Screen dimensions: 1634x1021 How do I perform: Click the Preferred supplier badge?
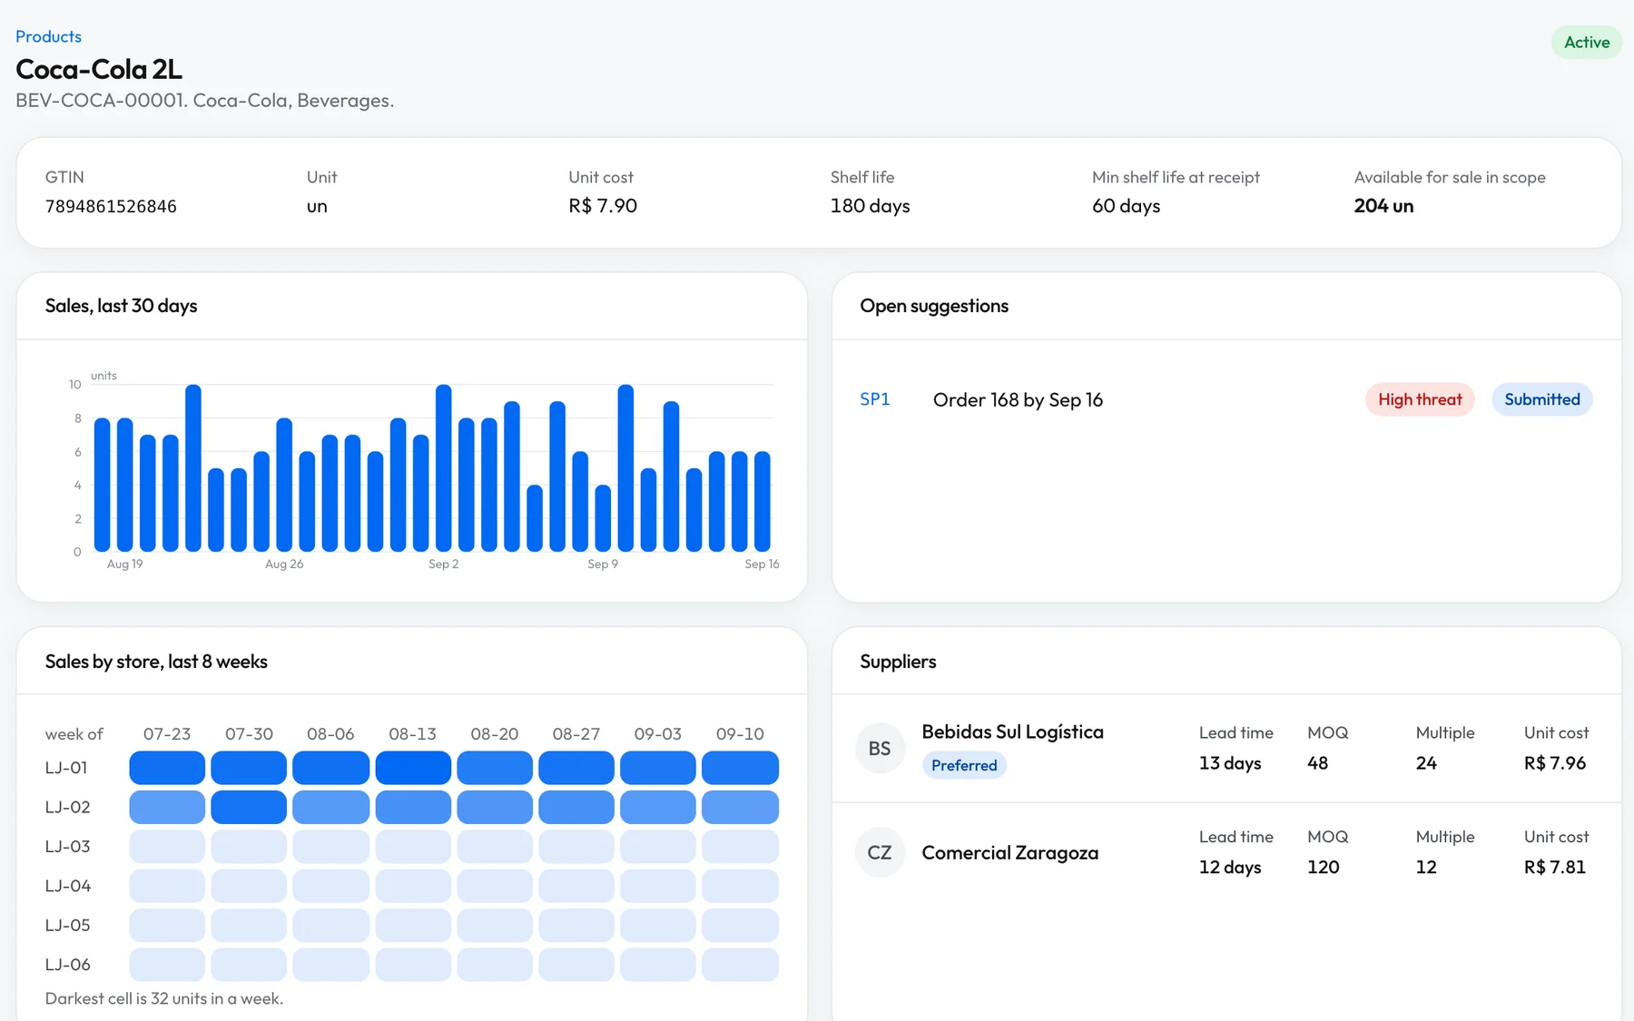[x=964, y=765]
